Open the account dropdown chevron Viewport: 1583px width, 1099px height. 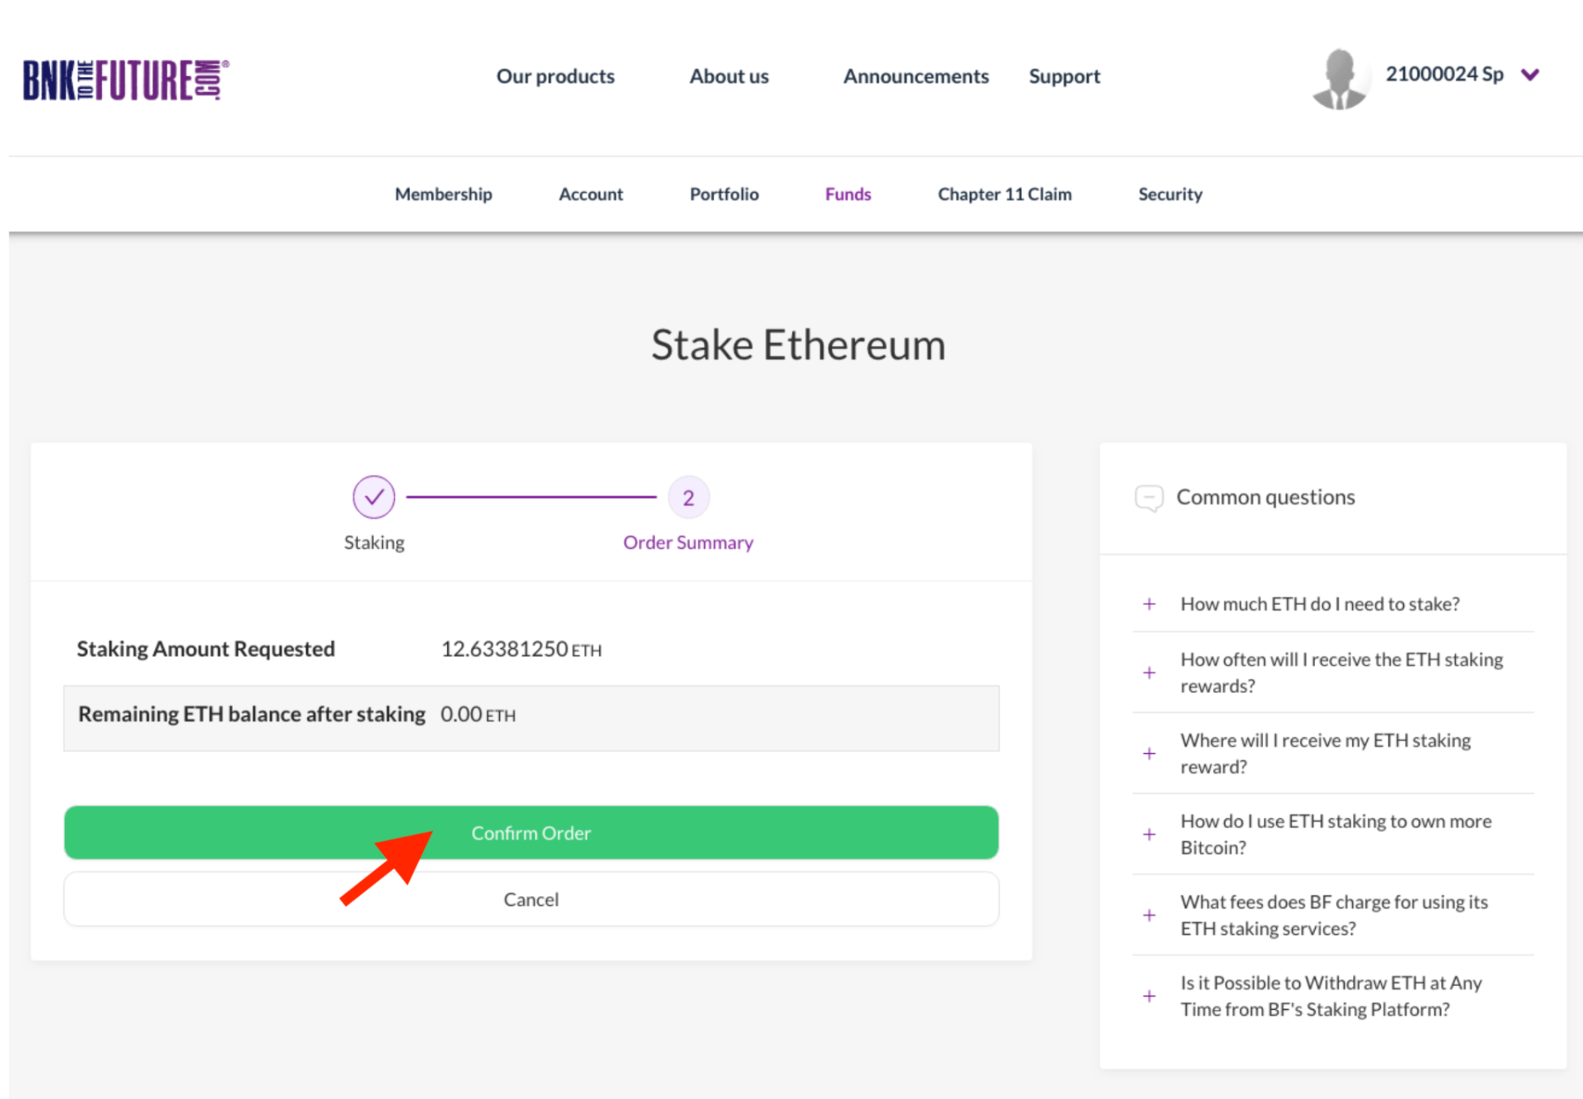click(x=1530, y=75)
